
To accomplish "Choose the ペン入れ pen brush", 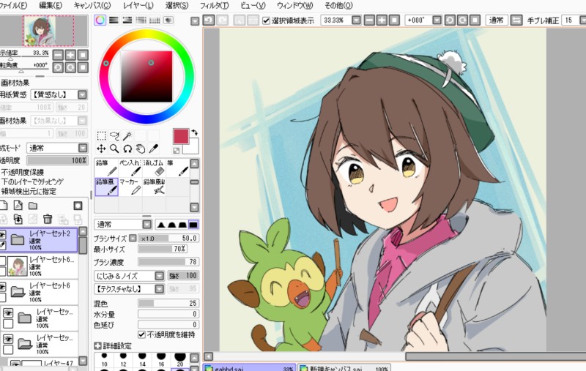I will (130, 168).
